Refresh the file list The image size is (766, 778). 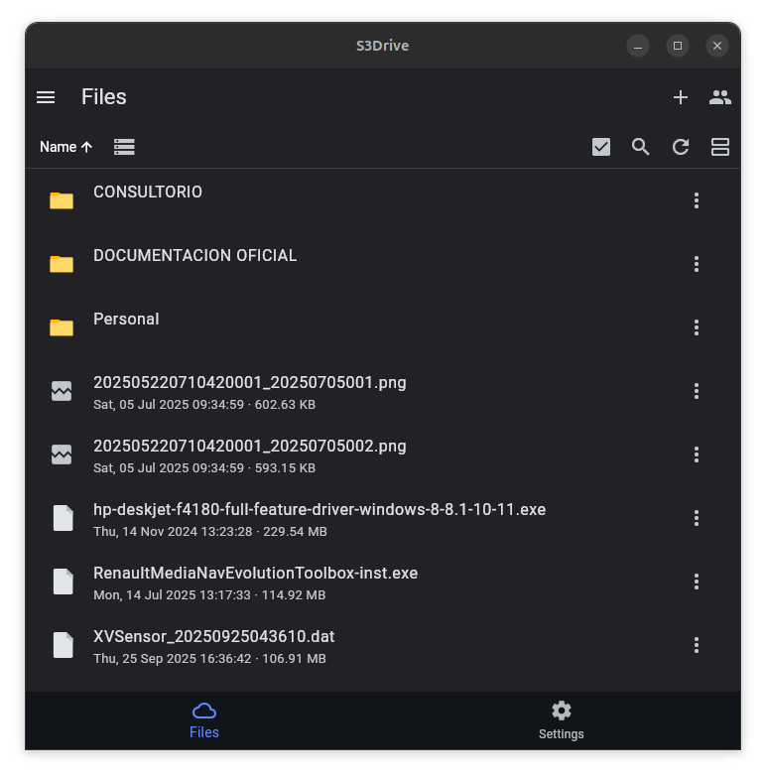coord(681,147)
